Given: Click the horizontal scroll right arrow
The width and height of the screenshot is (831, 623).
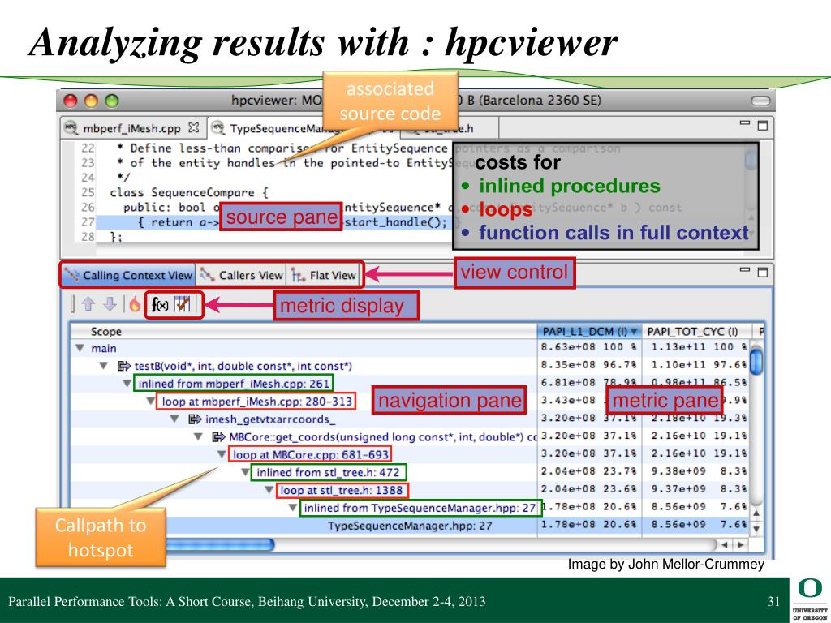Looking at the screenshot, I should [740, 544].
